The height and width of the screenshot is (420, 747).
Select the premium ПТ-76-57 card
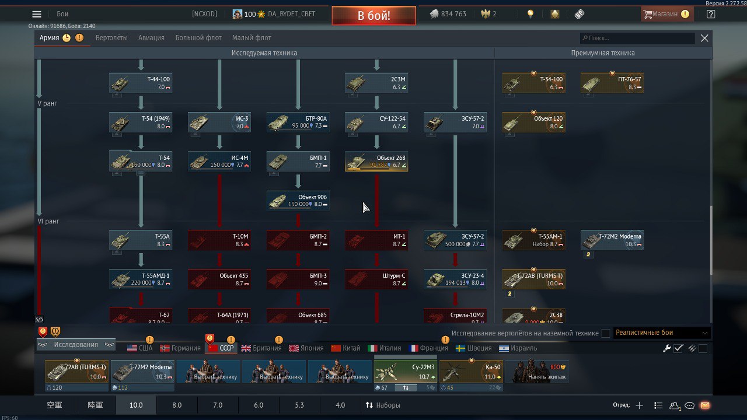(612, 83)
